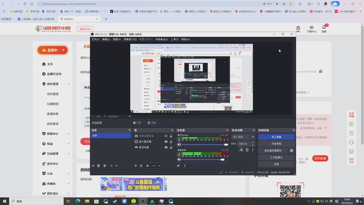
Task: Open the 停靠窗口(D) menu in OBS
Action: 130,40
